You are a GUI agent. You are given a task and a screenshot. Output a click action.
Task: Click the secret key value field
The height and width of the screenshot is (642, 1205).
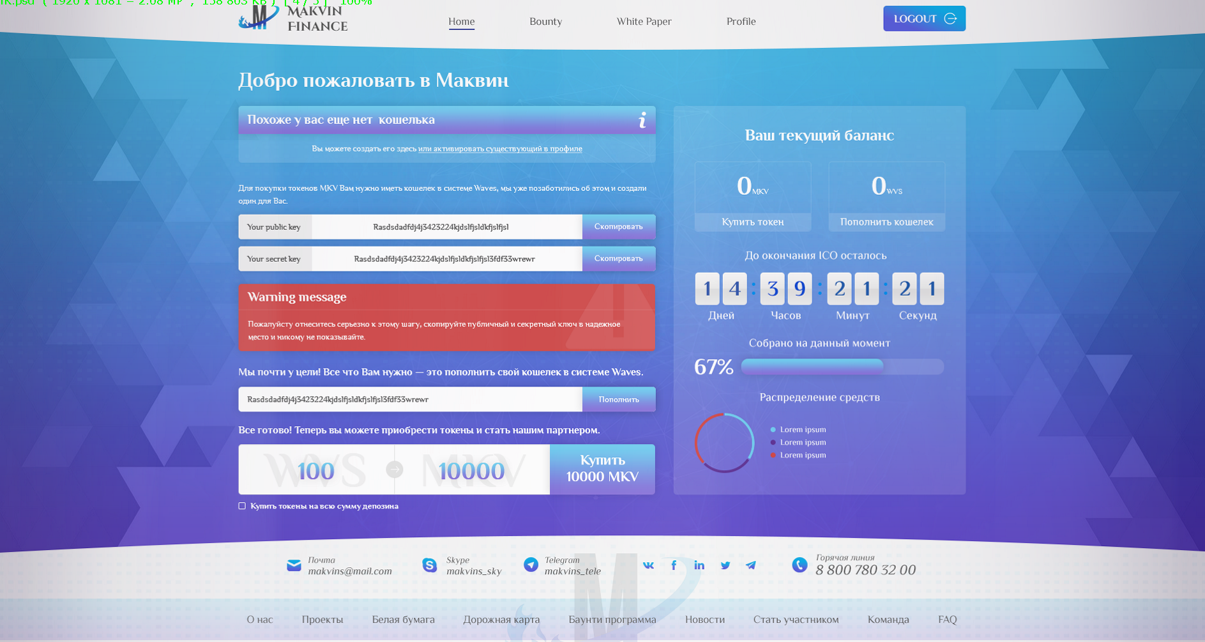click(447, 259)
